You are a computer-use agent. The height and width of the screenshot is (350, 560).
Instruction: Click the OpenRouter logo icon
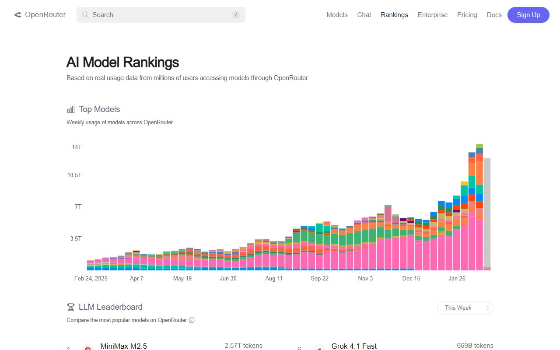17,14
